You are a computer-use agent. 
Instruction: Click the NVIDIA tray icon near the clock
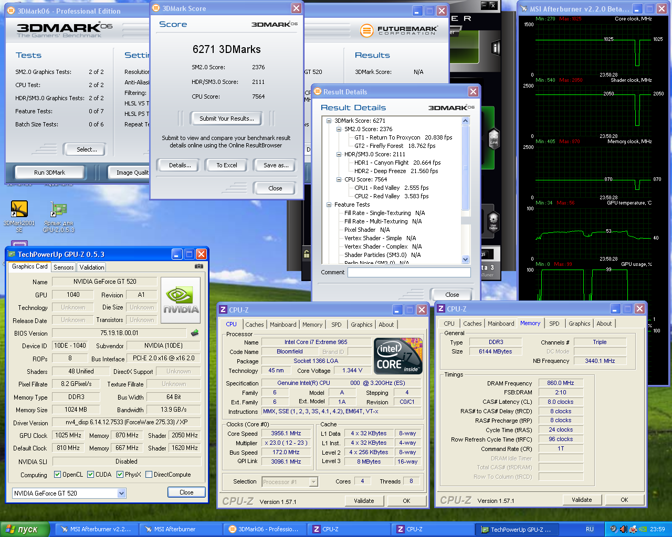pyautogui.click(x=643, y=529)
